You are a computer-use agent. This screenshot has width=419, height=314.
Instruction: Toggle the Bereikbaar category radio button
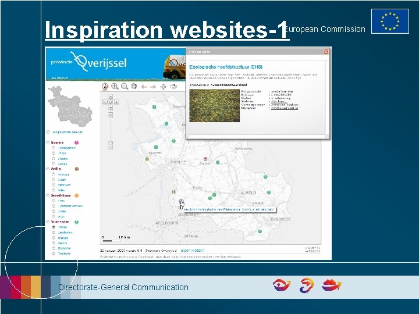coord(48,195)
